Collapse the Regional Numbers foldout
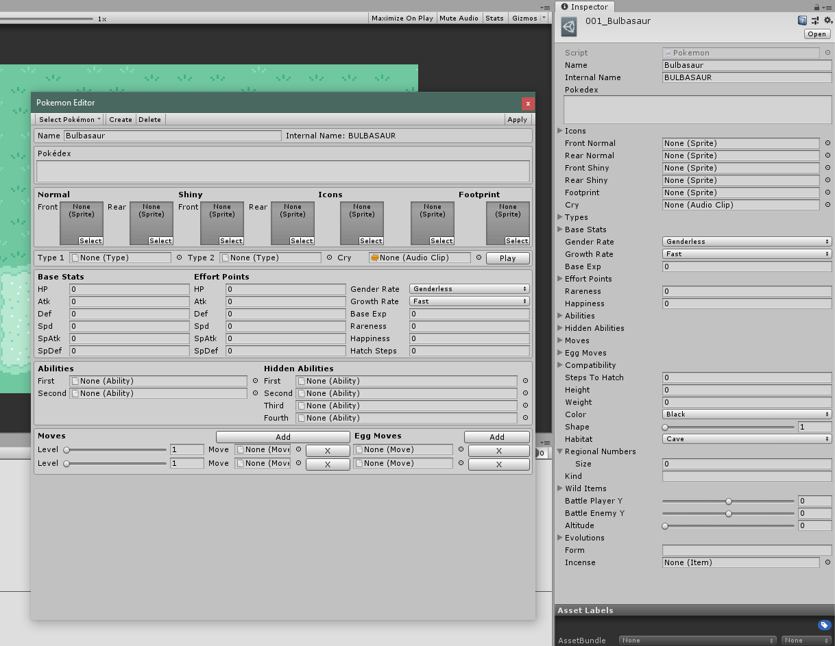The height and width of the screenshot is (646, 835). tap(560, 451)
